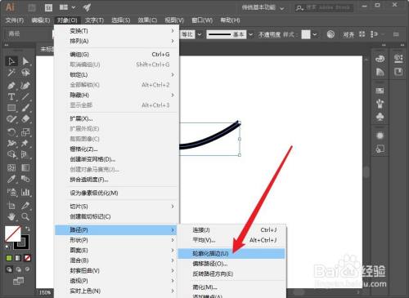Click the fill color swatch box
The height and width of the screenshot is (298, 409).
pyautogui.click(x=13, y=234)
